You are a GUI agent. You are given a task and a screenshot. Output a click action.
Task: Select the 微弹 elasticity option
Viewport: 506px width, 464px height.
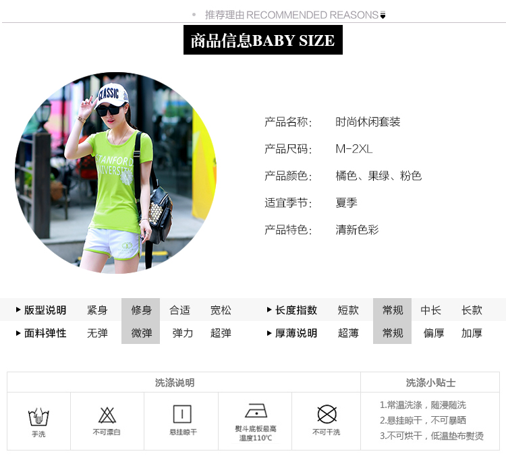(141, 333)
